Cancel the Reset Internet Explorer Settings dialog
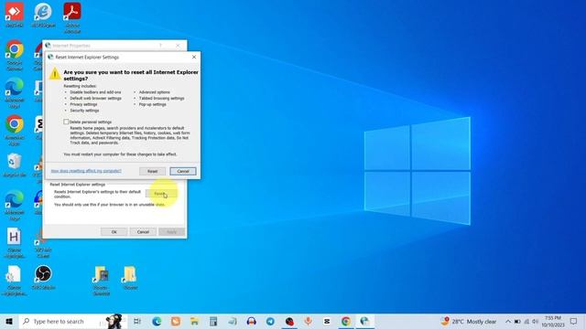Screen dimensions: 586x329 (183, 171)
